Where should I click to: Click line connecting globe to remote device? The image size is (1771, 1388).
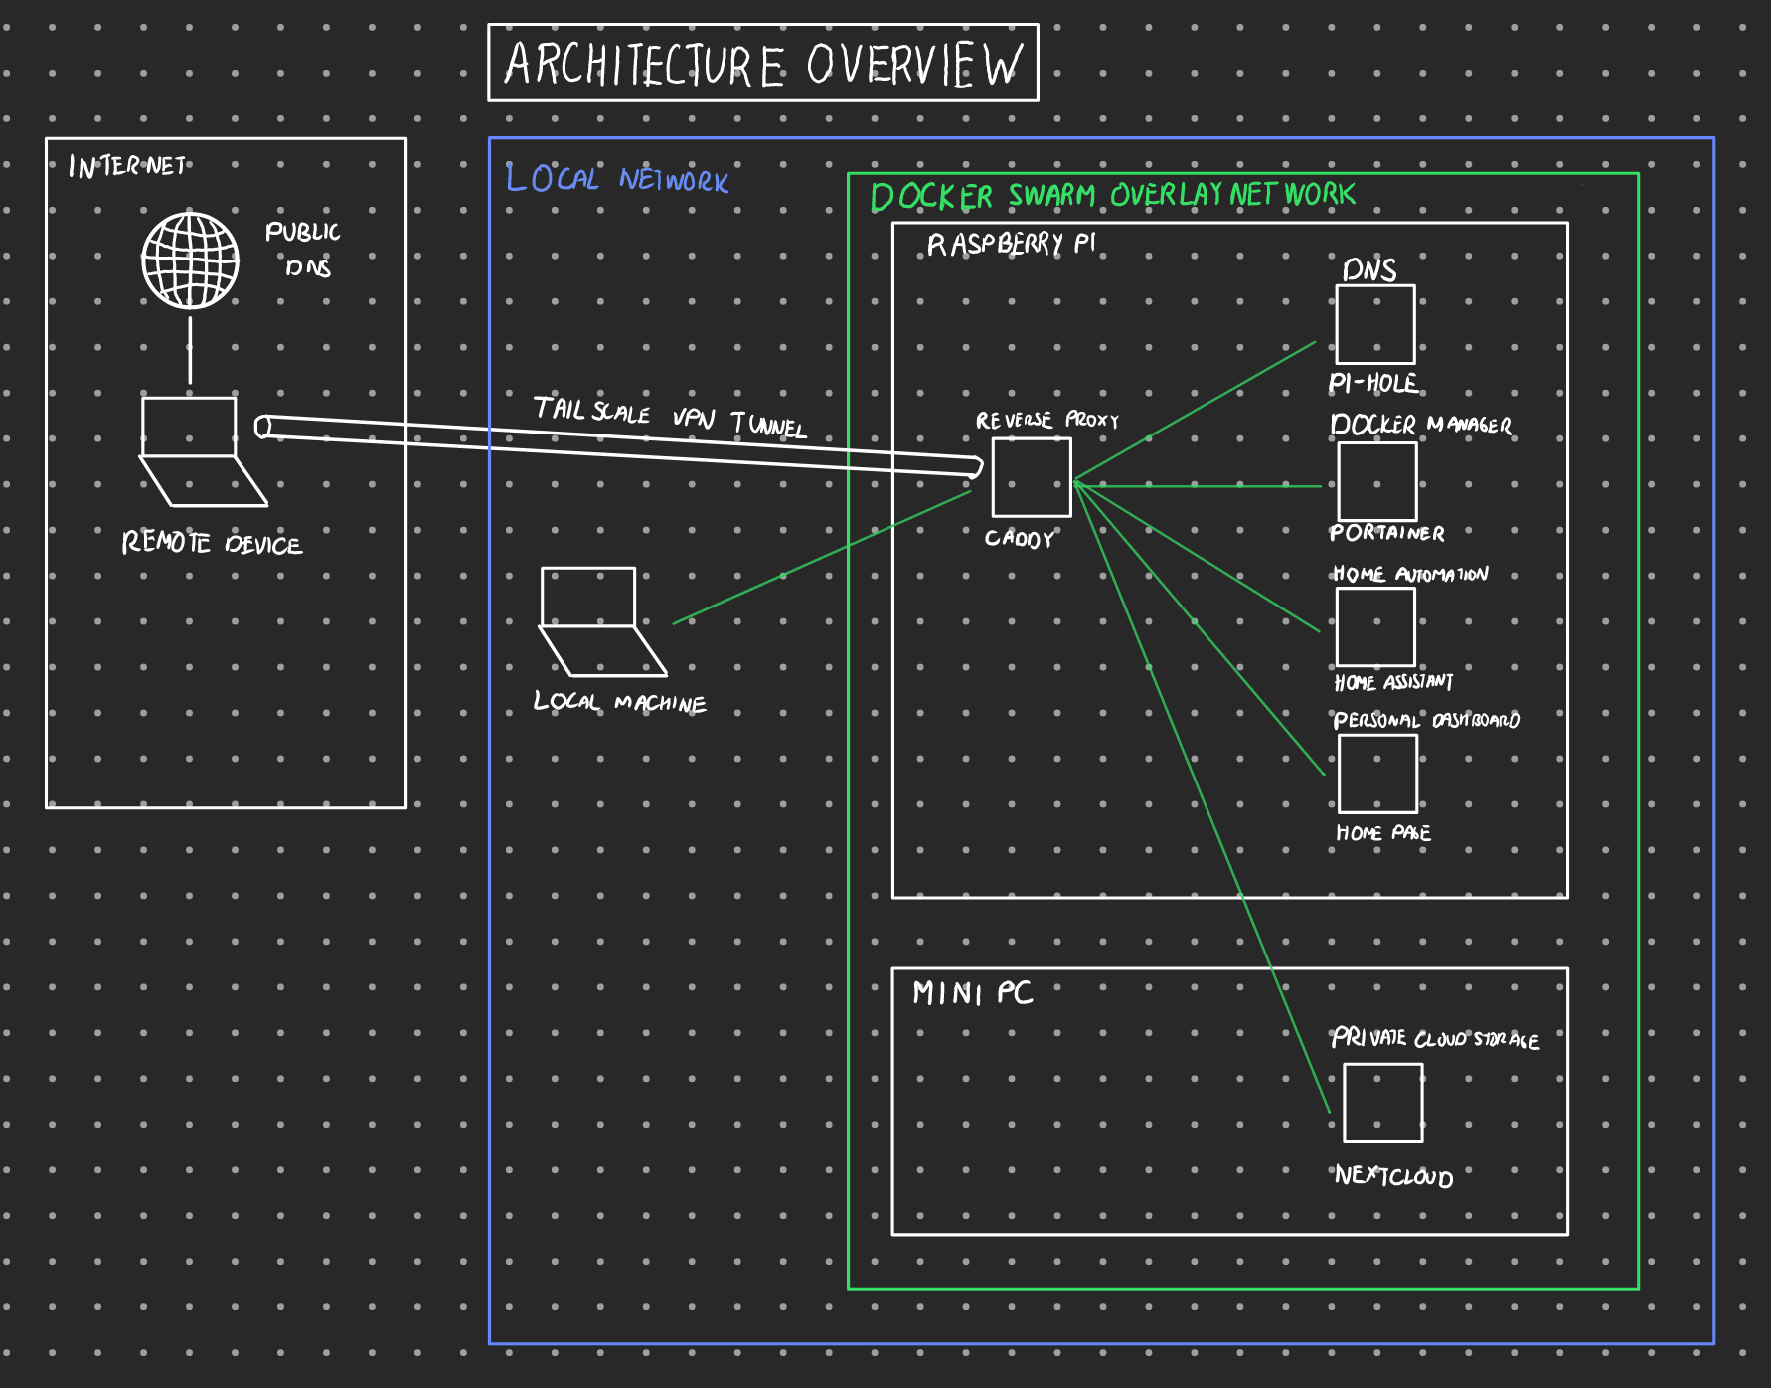click(191, 348)
